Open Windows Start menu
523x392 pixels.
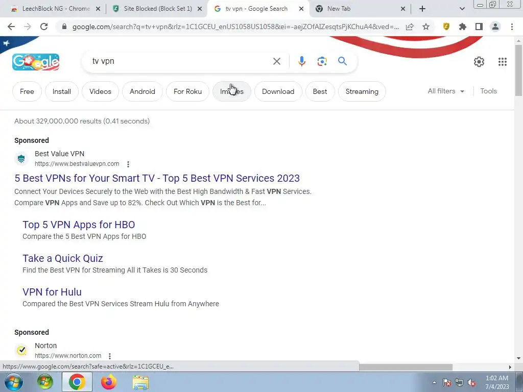[13, 382]
